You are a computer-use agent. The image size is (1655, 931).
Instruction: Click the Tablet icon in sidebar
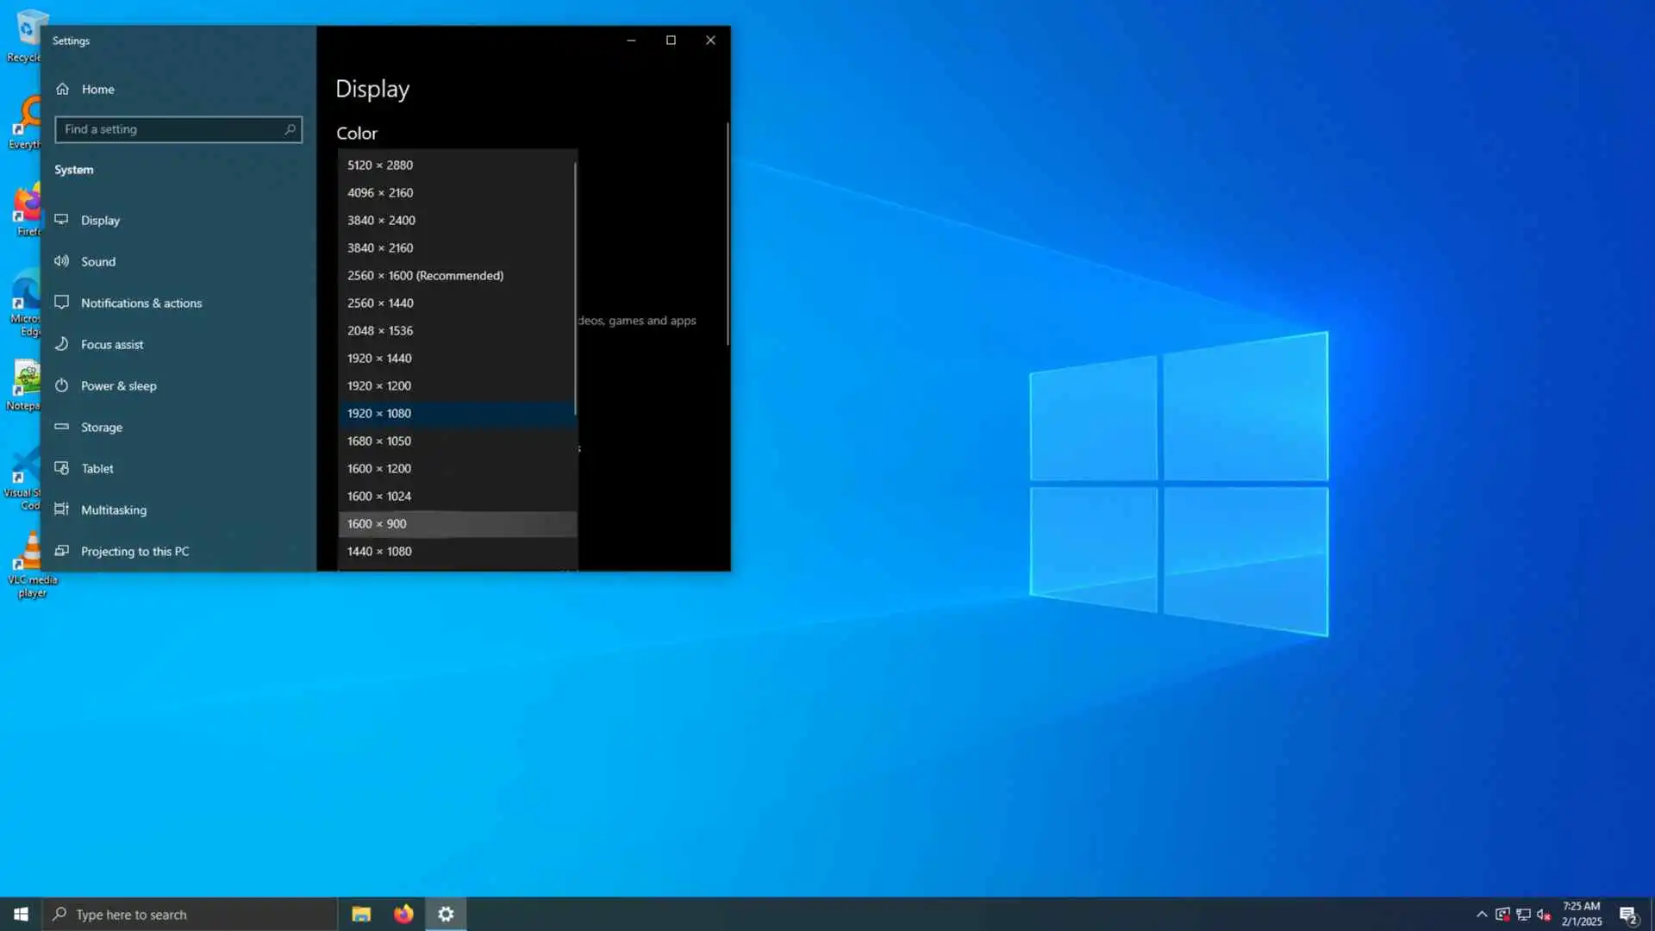pos(61,468)
